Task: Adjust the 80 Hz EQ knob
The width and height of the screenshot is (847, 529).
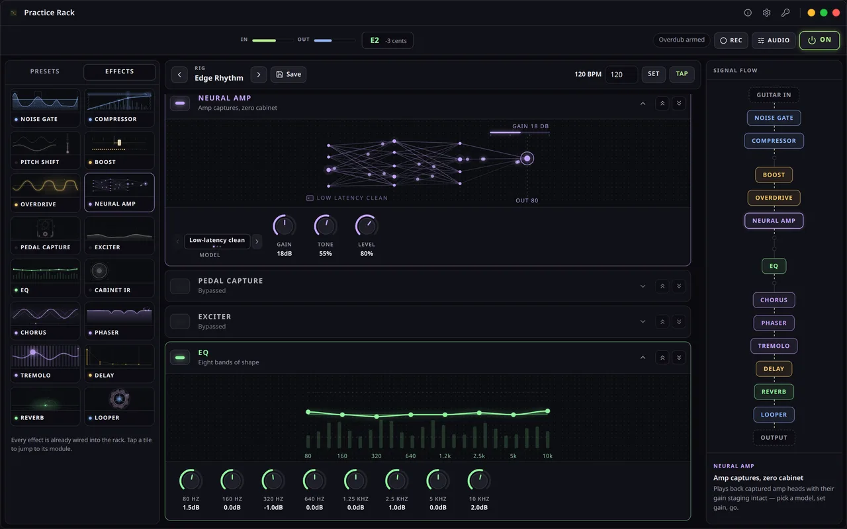Action: point(191,481)
